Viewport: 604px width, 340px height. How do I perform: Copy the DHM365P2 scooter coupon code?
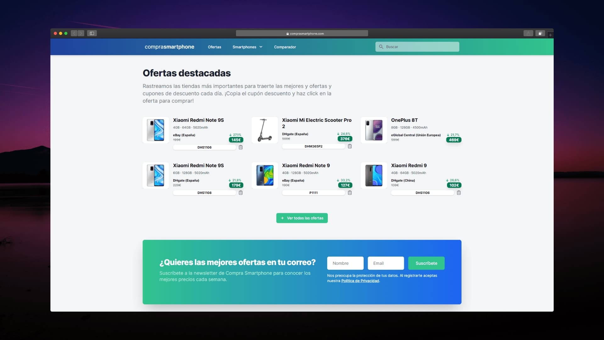click(350, 146)
